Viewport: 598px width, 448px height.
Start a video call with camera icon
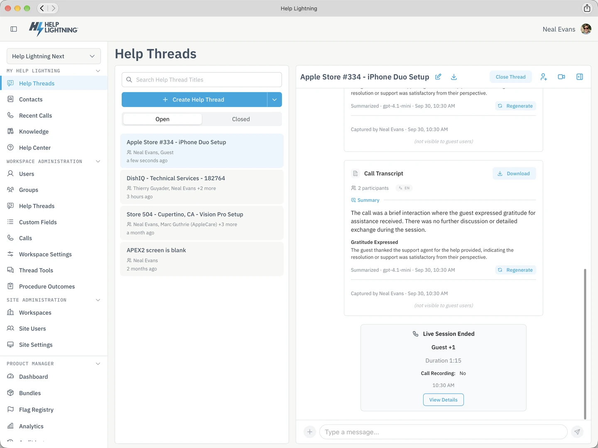(561, 77)
